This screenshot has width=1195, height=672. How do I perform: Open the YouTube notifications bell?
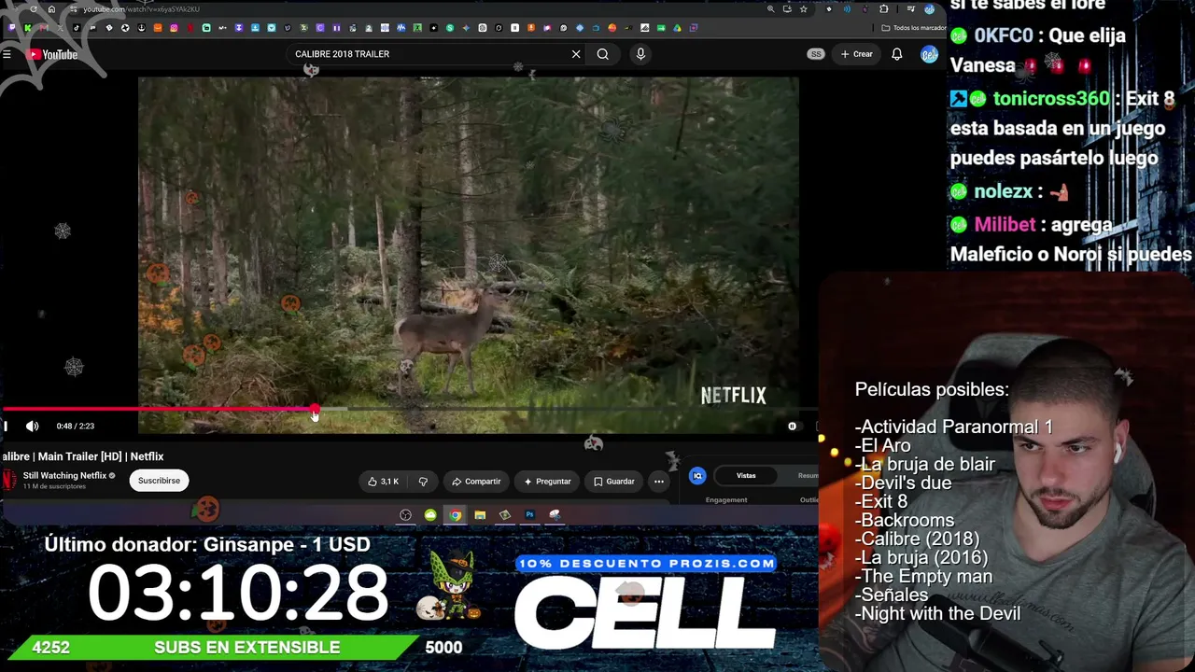point(897,54)
